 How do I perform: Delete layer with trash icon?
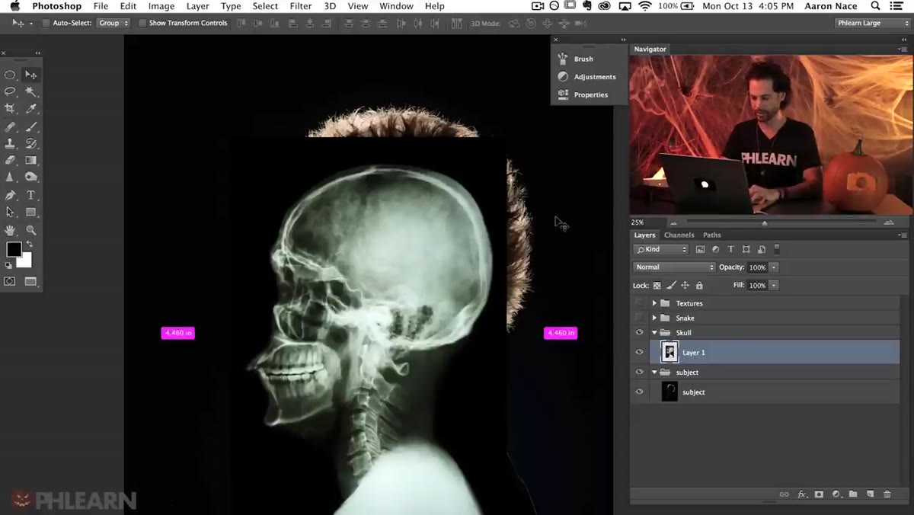click(x=887, y=494)
